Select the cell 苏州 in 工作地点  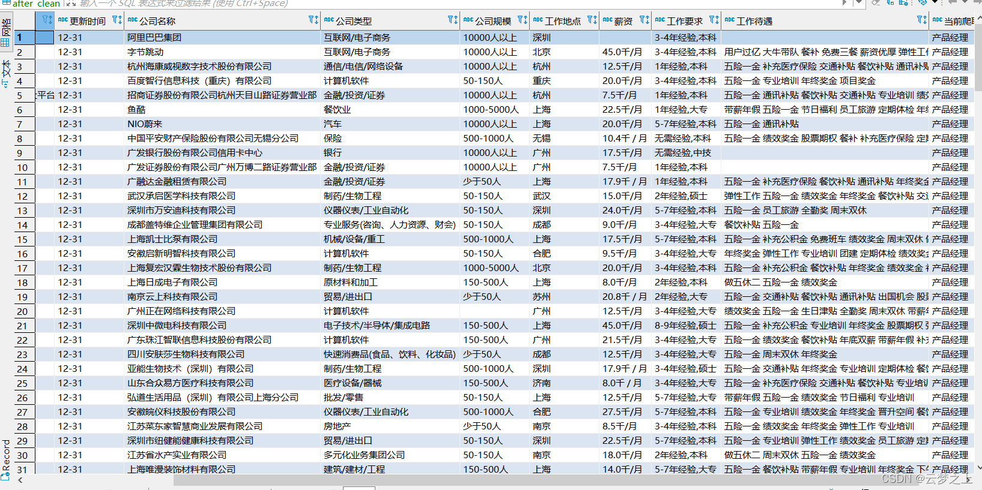(565, 297)
